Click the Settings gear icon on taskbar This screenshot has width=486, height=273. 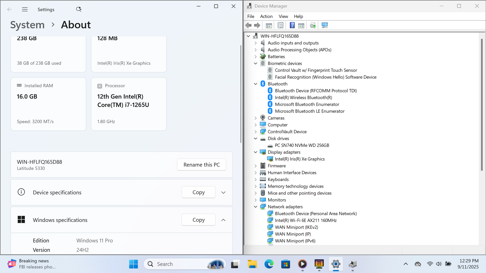click(x=336, y=264)
